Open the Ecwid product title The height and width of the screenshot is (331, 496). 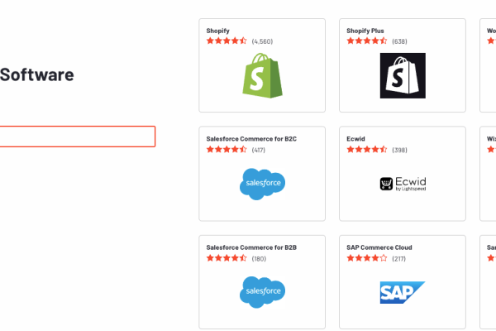coord(355,139)
